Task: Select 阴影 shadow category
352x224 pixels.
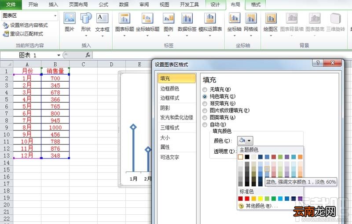Action: pos(177,108)
